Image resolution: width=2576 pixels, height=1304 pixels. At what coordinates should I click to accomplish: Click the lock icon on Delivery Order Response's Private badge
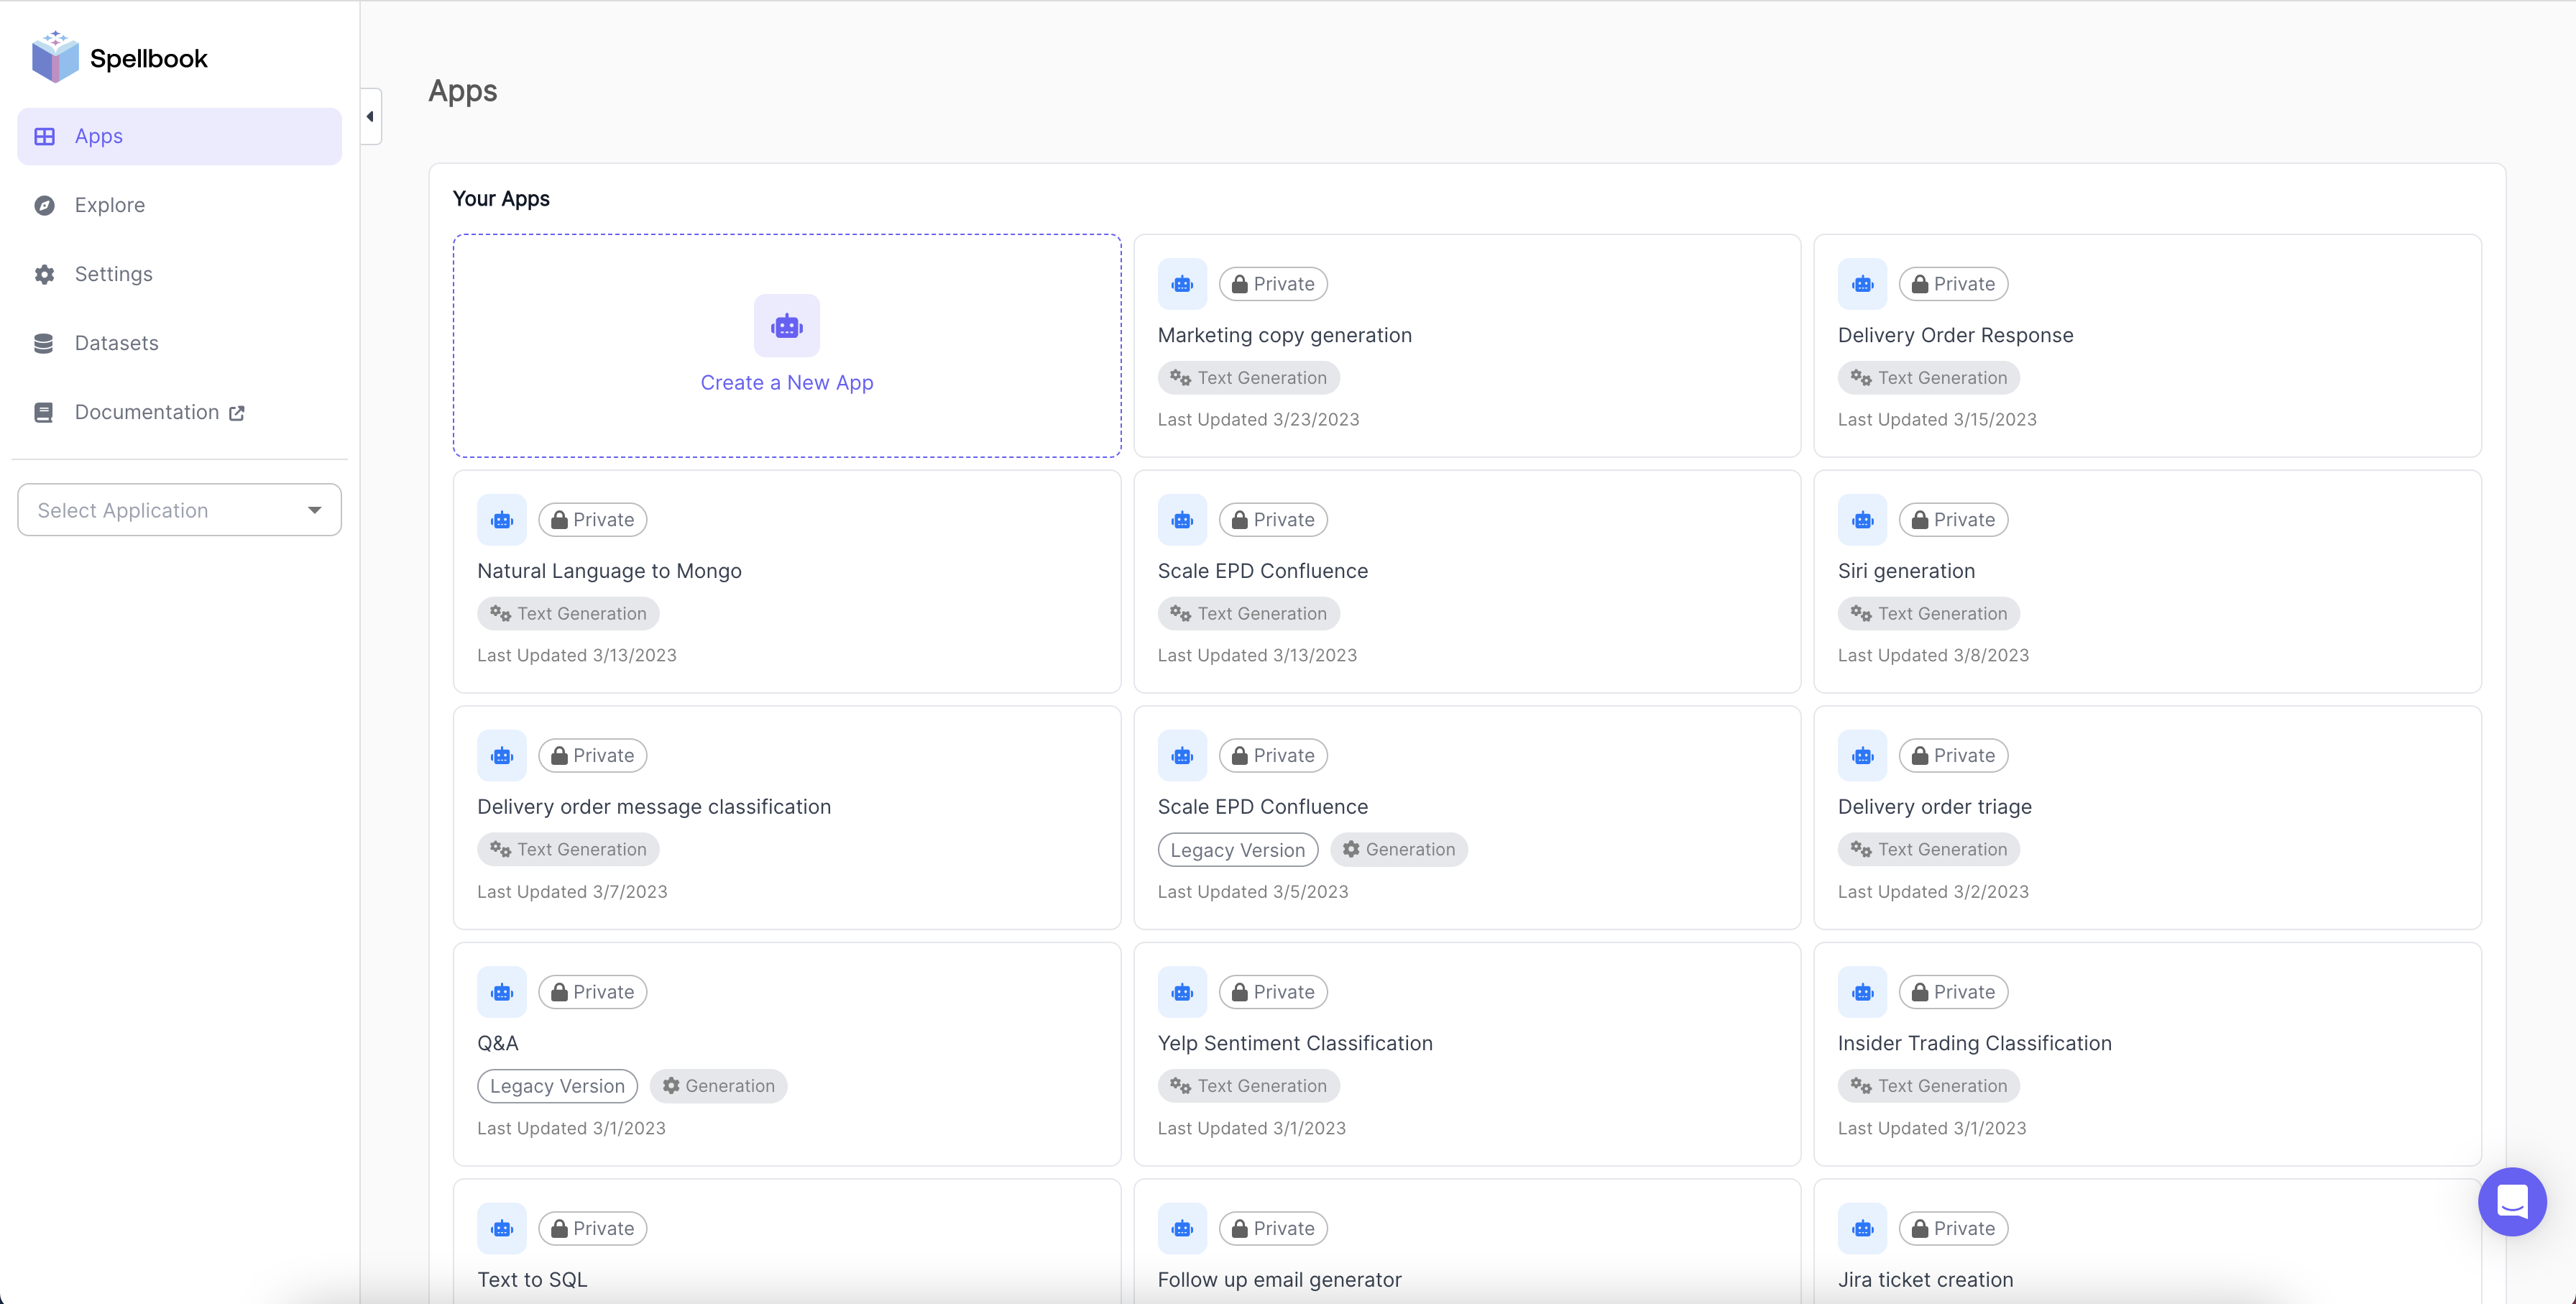click(x=1920, y=283)
